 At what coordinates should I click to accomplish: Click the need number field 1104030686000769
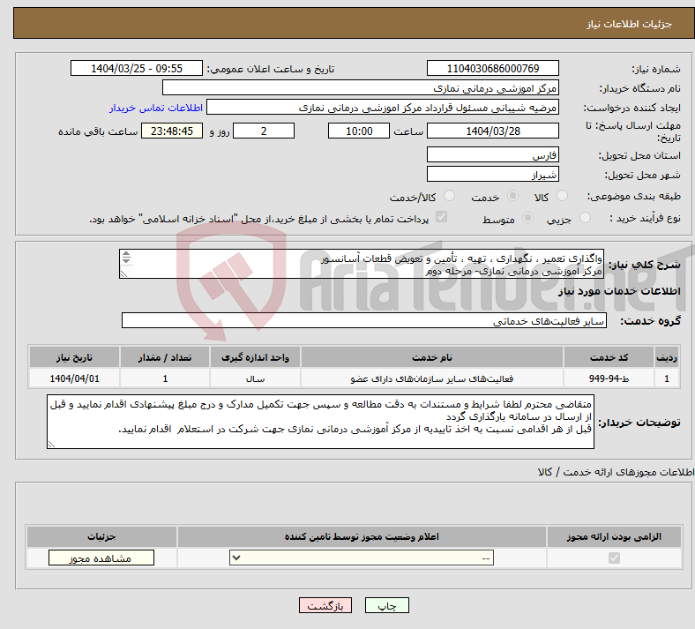pos(493,68)
